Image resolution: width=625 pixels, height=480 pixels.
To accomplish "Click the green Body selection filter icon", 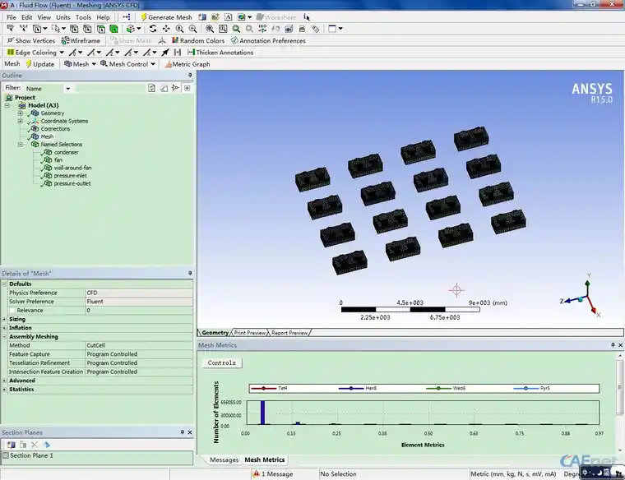I will 114,29.
